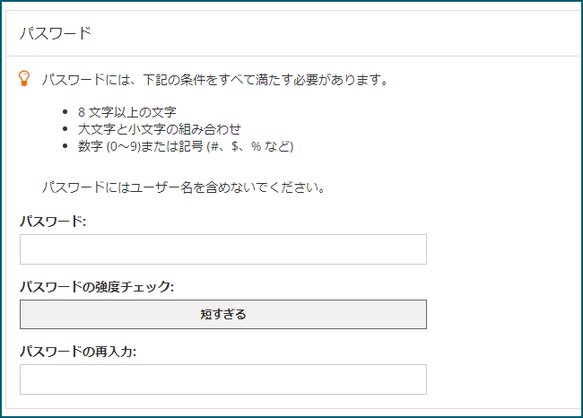Click the orange lightbulb hint icon
The width and height of the screenshot is (583, 418).
pyautogui.click(x=24, y=78)
